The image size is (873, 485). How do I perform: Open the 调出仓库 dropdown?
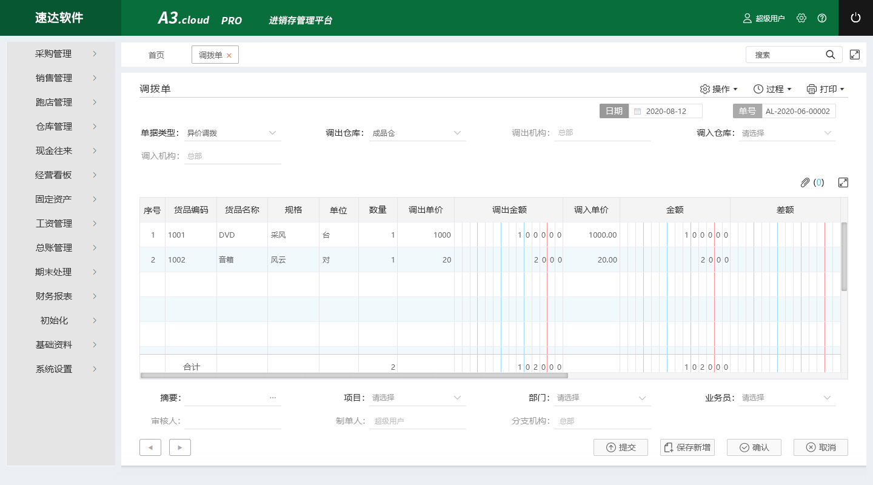click(418, 133)
